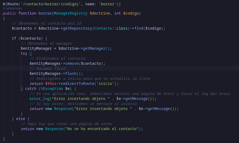The width and height of the screenshot is (239, 143).
Task: Click the comment "Obtenemos el contacto por id"
Action: [x=46, y=23]
